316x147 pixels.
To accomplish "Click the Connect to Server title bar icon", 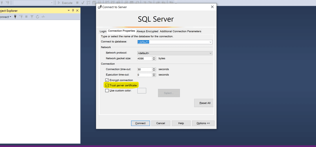I will pyautogui.click(x=99, y=7).
